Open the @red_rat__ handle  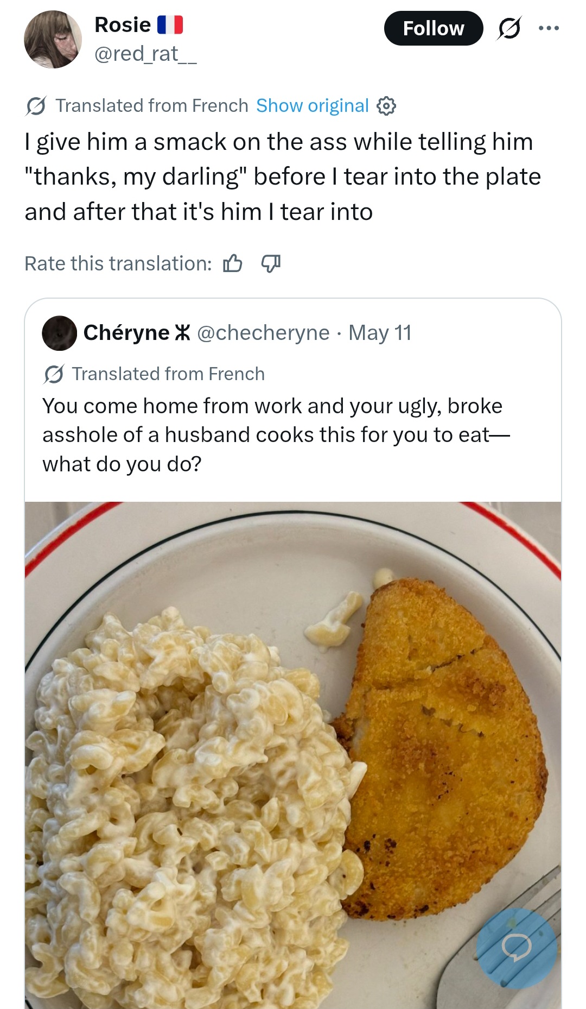pos(145,53)
